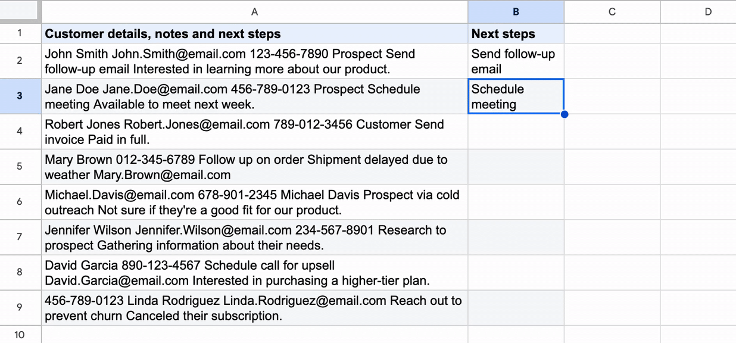Click the 'Customer details, notes and next steps' header cell

[x=254, y=33]
